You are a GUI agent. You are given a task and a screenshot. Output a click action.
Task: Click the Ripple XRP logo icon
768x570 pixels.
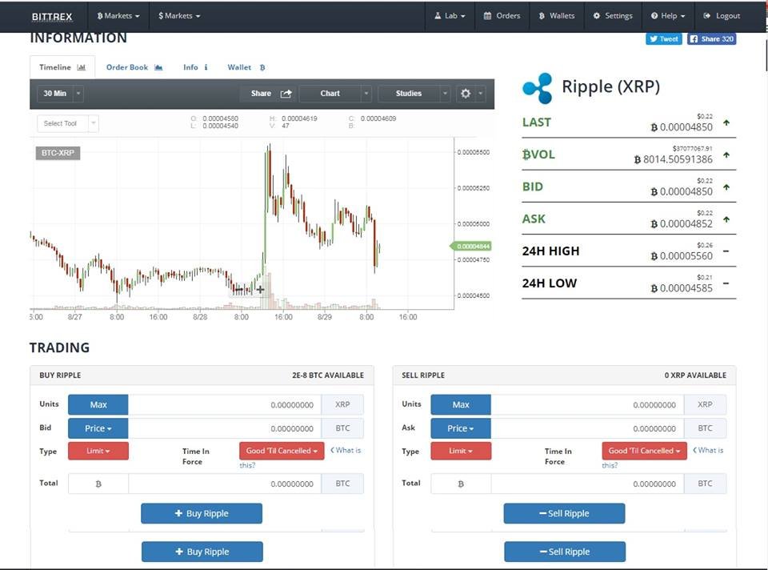tap(538, 88)
